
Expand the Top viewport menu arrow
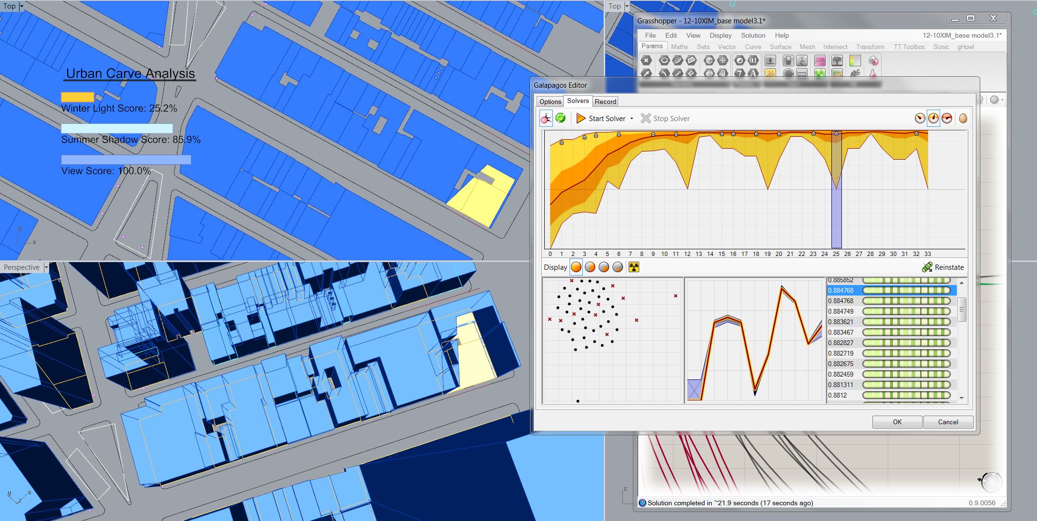pos(21,6)
